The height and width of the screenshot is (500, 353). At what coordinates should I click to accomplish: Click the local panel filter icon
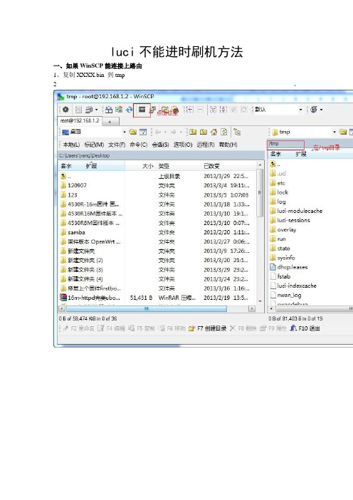(x=143, y=132)
